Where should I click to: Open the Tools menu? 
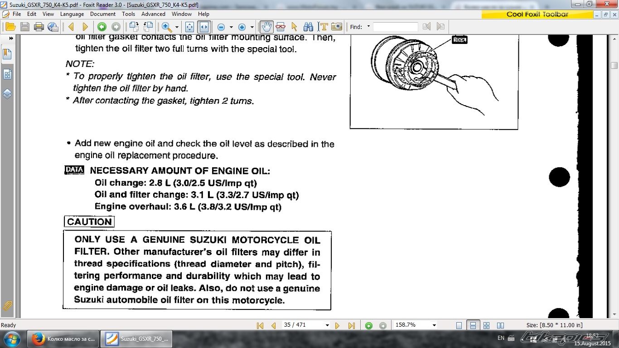[128, 14]
